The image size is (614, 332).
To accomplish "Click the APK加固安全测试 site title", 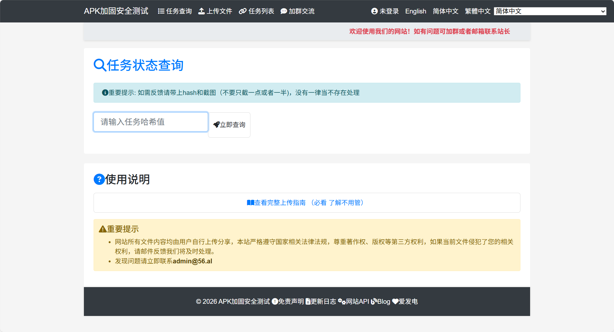I will (116, 11).
